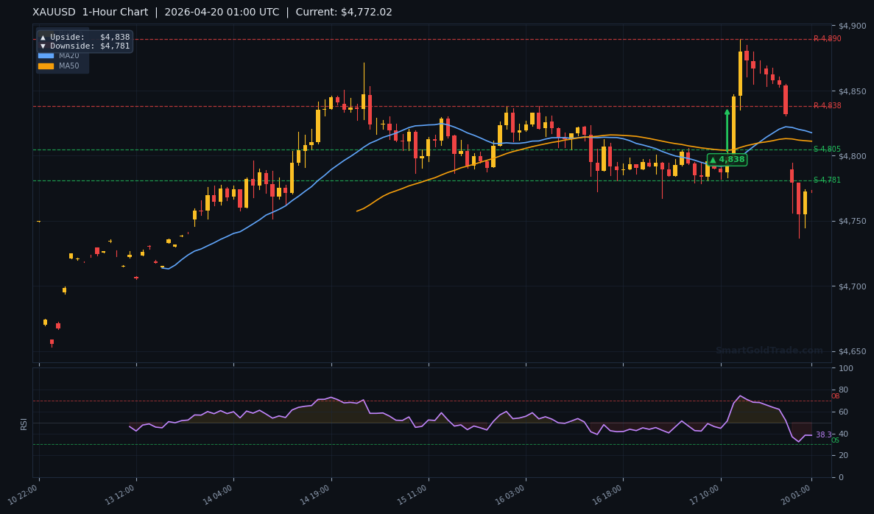Click the R 4,890 resistance level label
874x514 pixels.
tap(828, 37)
